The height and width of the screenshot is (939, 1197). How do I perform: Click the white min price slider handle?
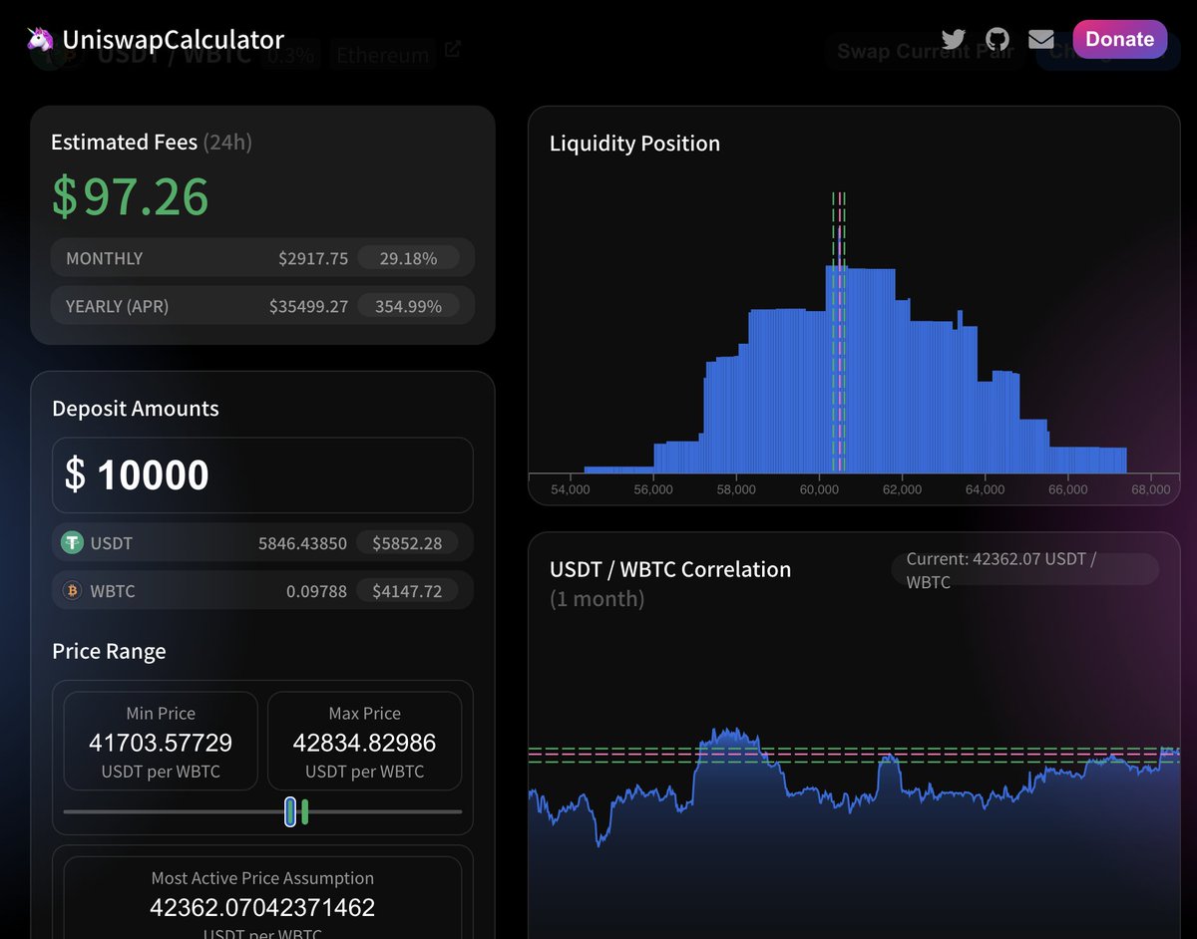click(x=290, y=811)
